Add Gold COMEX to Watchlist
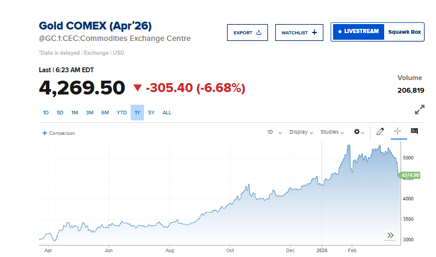The width and height of the screenshot is (436, 257). tap(299, 33)
